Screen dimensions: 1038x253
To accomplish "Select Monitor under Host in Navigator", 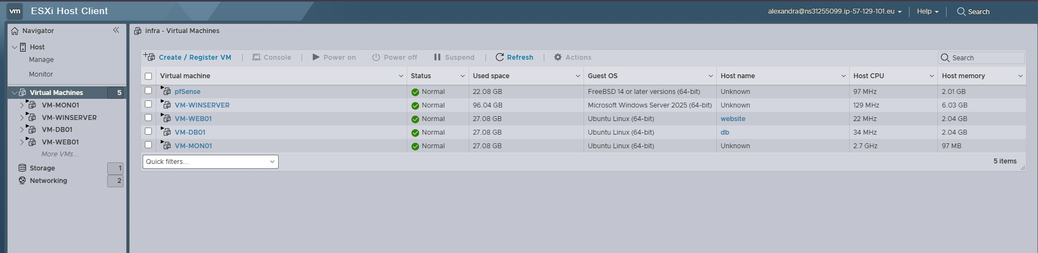I will [41, 74].
